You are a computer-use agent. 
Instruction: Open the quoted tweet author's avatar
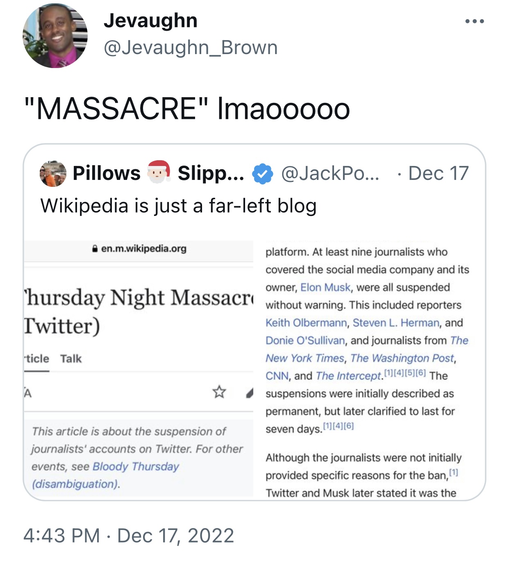pos(53,173)
